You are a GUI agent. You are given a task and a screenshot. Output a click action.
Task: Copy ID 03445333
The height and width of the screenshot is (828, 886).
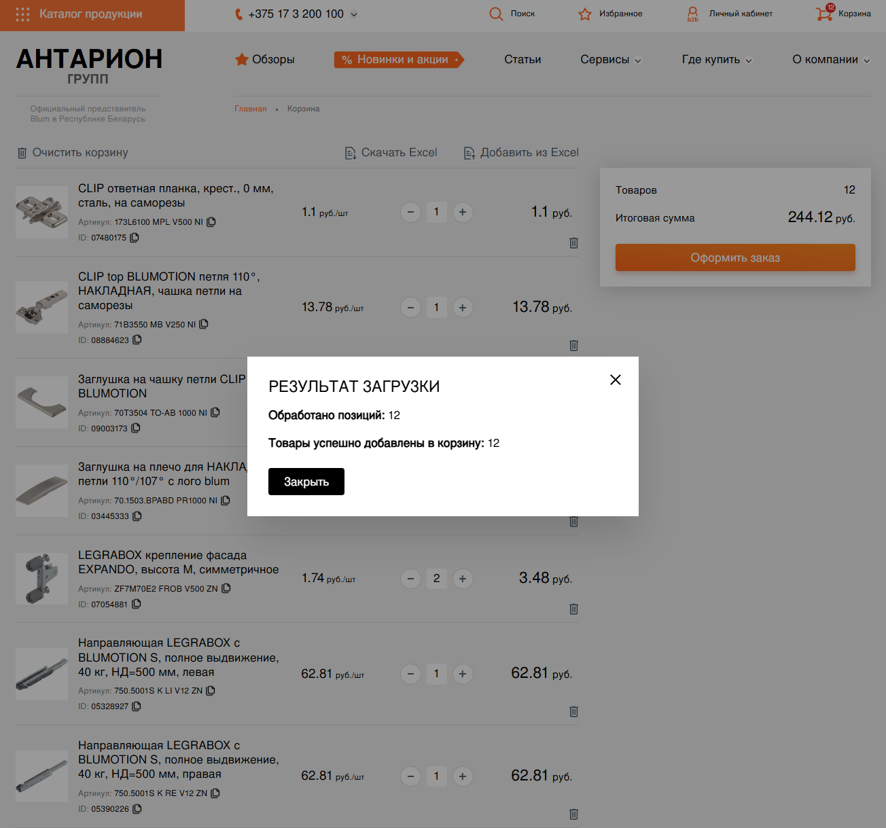click(x=137, y=516)
